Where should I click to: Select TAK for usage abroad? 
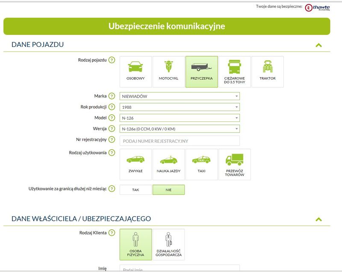pyautogui.click(x=136, y=190)
